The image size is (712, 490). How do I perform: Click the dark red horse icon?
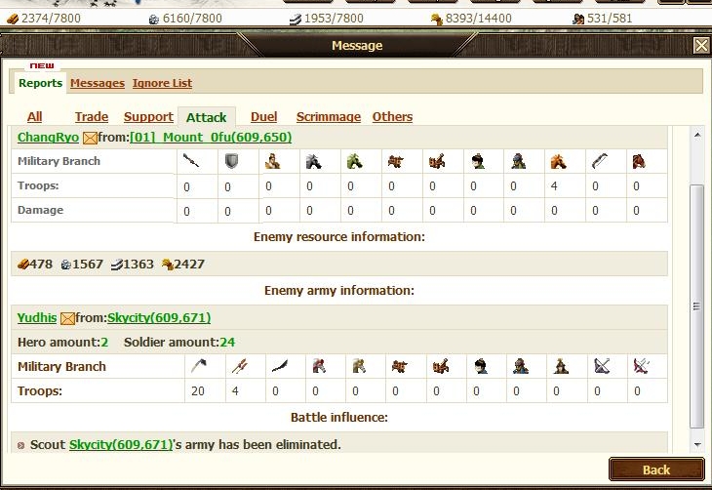pyautogui.click(x=639, y=161)
